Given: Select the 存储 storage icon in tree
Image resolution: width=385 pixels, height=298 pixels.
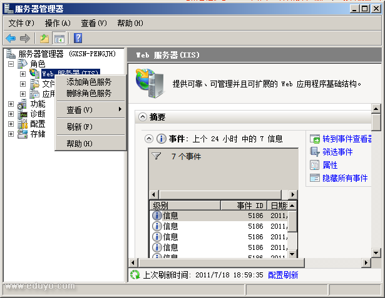Looking at the screenshot, I should pyautogui.click(x=23, y=134).
